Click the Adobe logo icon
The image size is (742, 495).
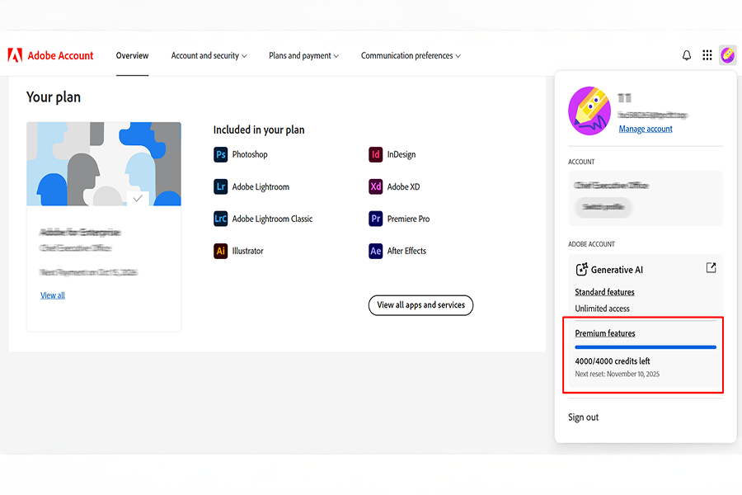15,55
